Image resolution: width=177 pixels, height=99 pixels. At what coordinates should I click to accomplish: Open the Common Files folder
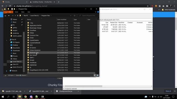click(34, 35)
